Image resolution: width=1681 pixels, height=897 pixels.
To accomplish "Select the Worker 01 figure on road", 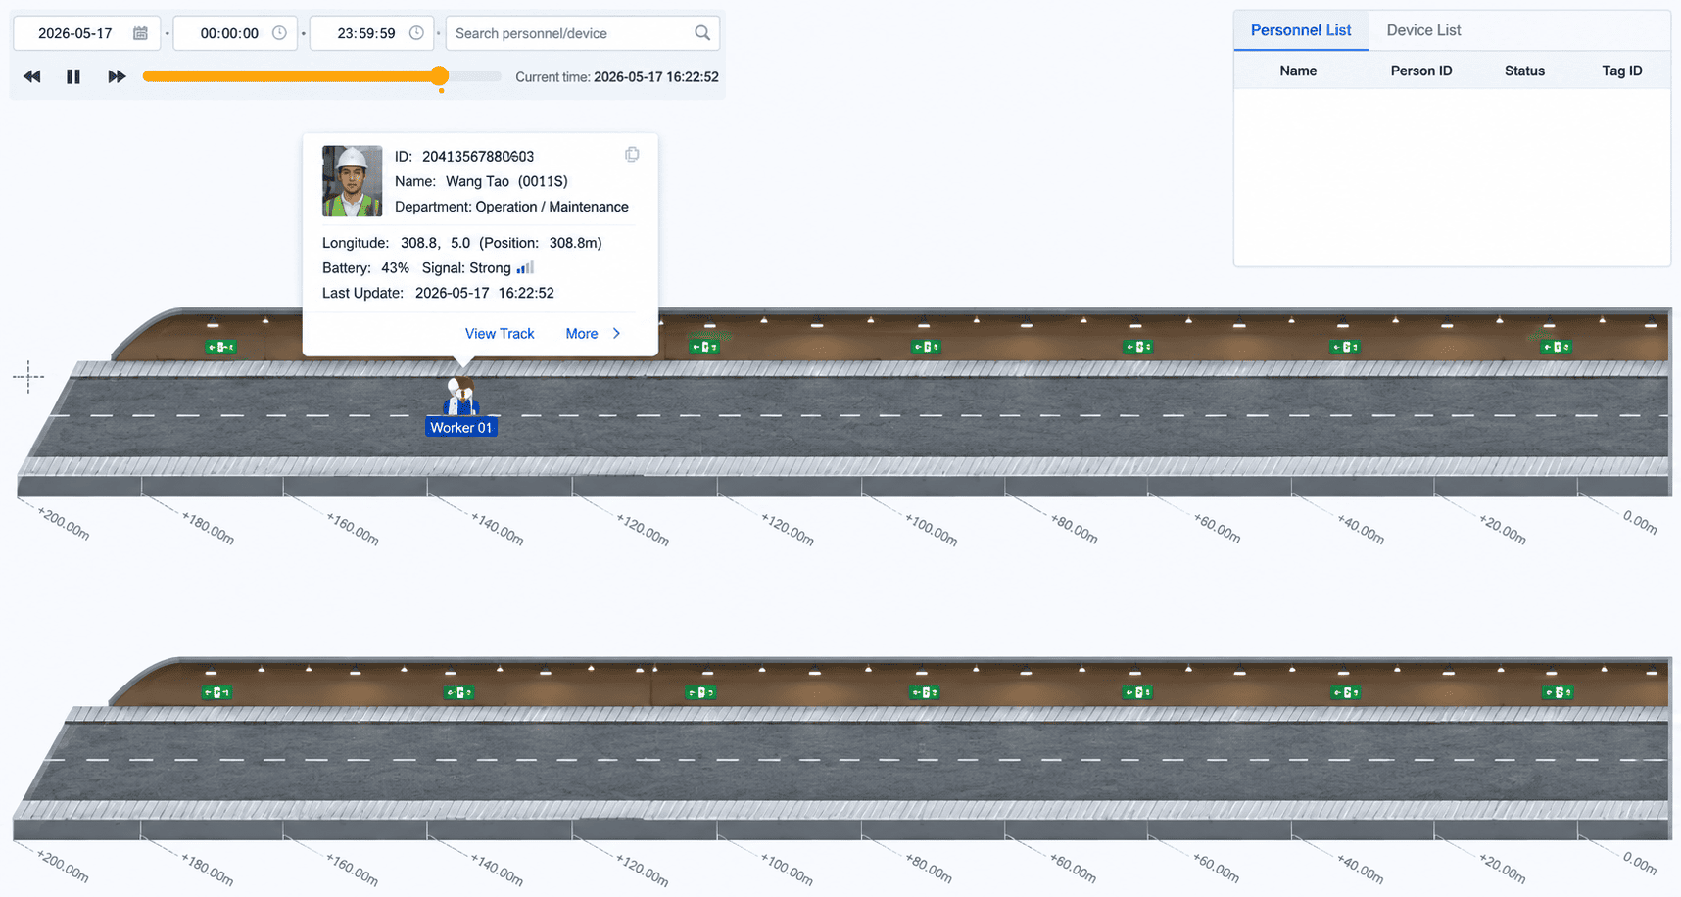I will 460,396.
